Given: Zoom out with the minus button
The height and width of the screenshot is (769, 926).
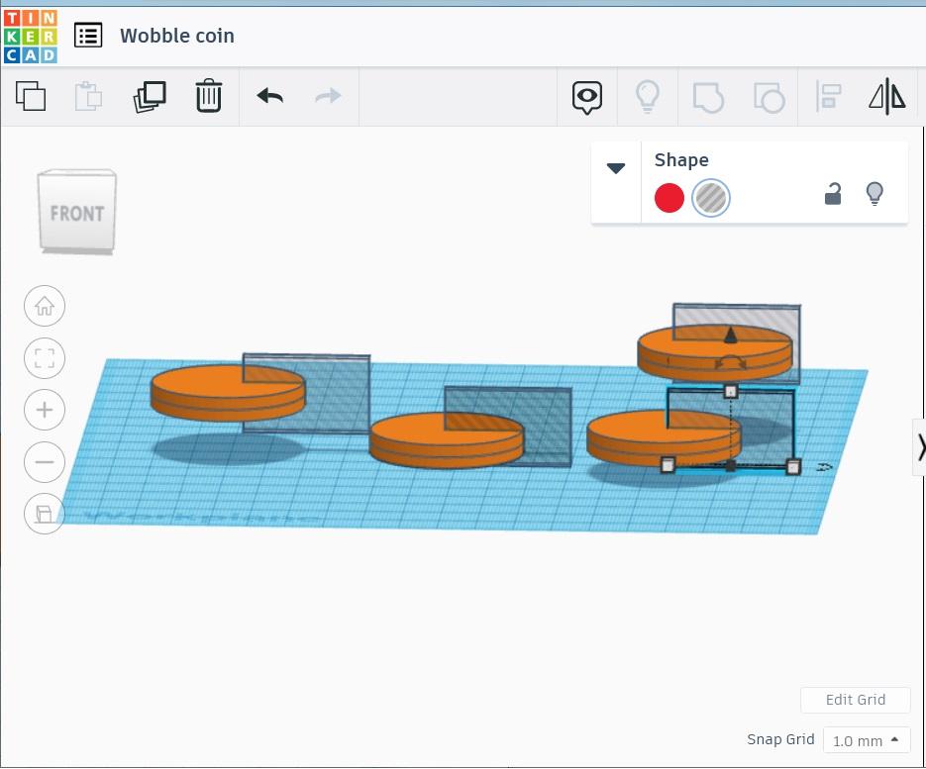Looking at the screenshot, I should (45, 461).
